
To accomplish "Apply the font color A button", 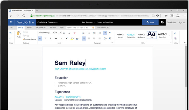I will pos(77,38).
